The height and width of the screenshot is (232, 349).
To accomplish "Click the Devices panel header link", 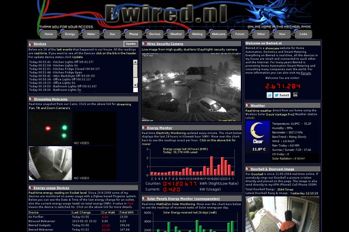I will pyautogui.click(x=40, y=44).
